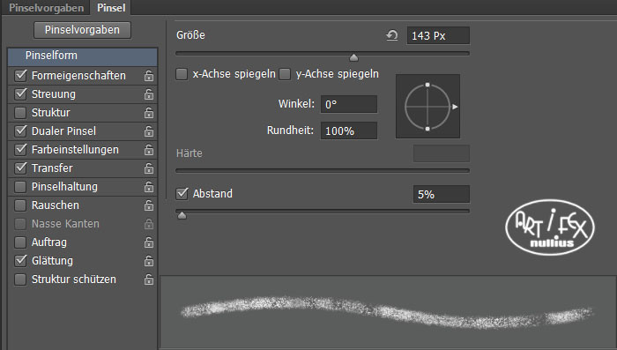Switch to the Pinselvorgaben tab
This screenshot has height=350, width=617.
46,8
